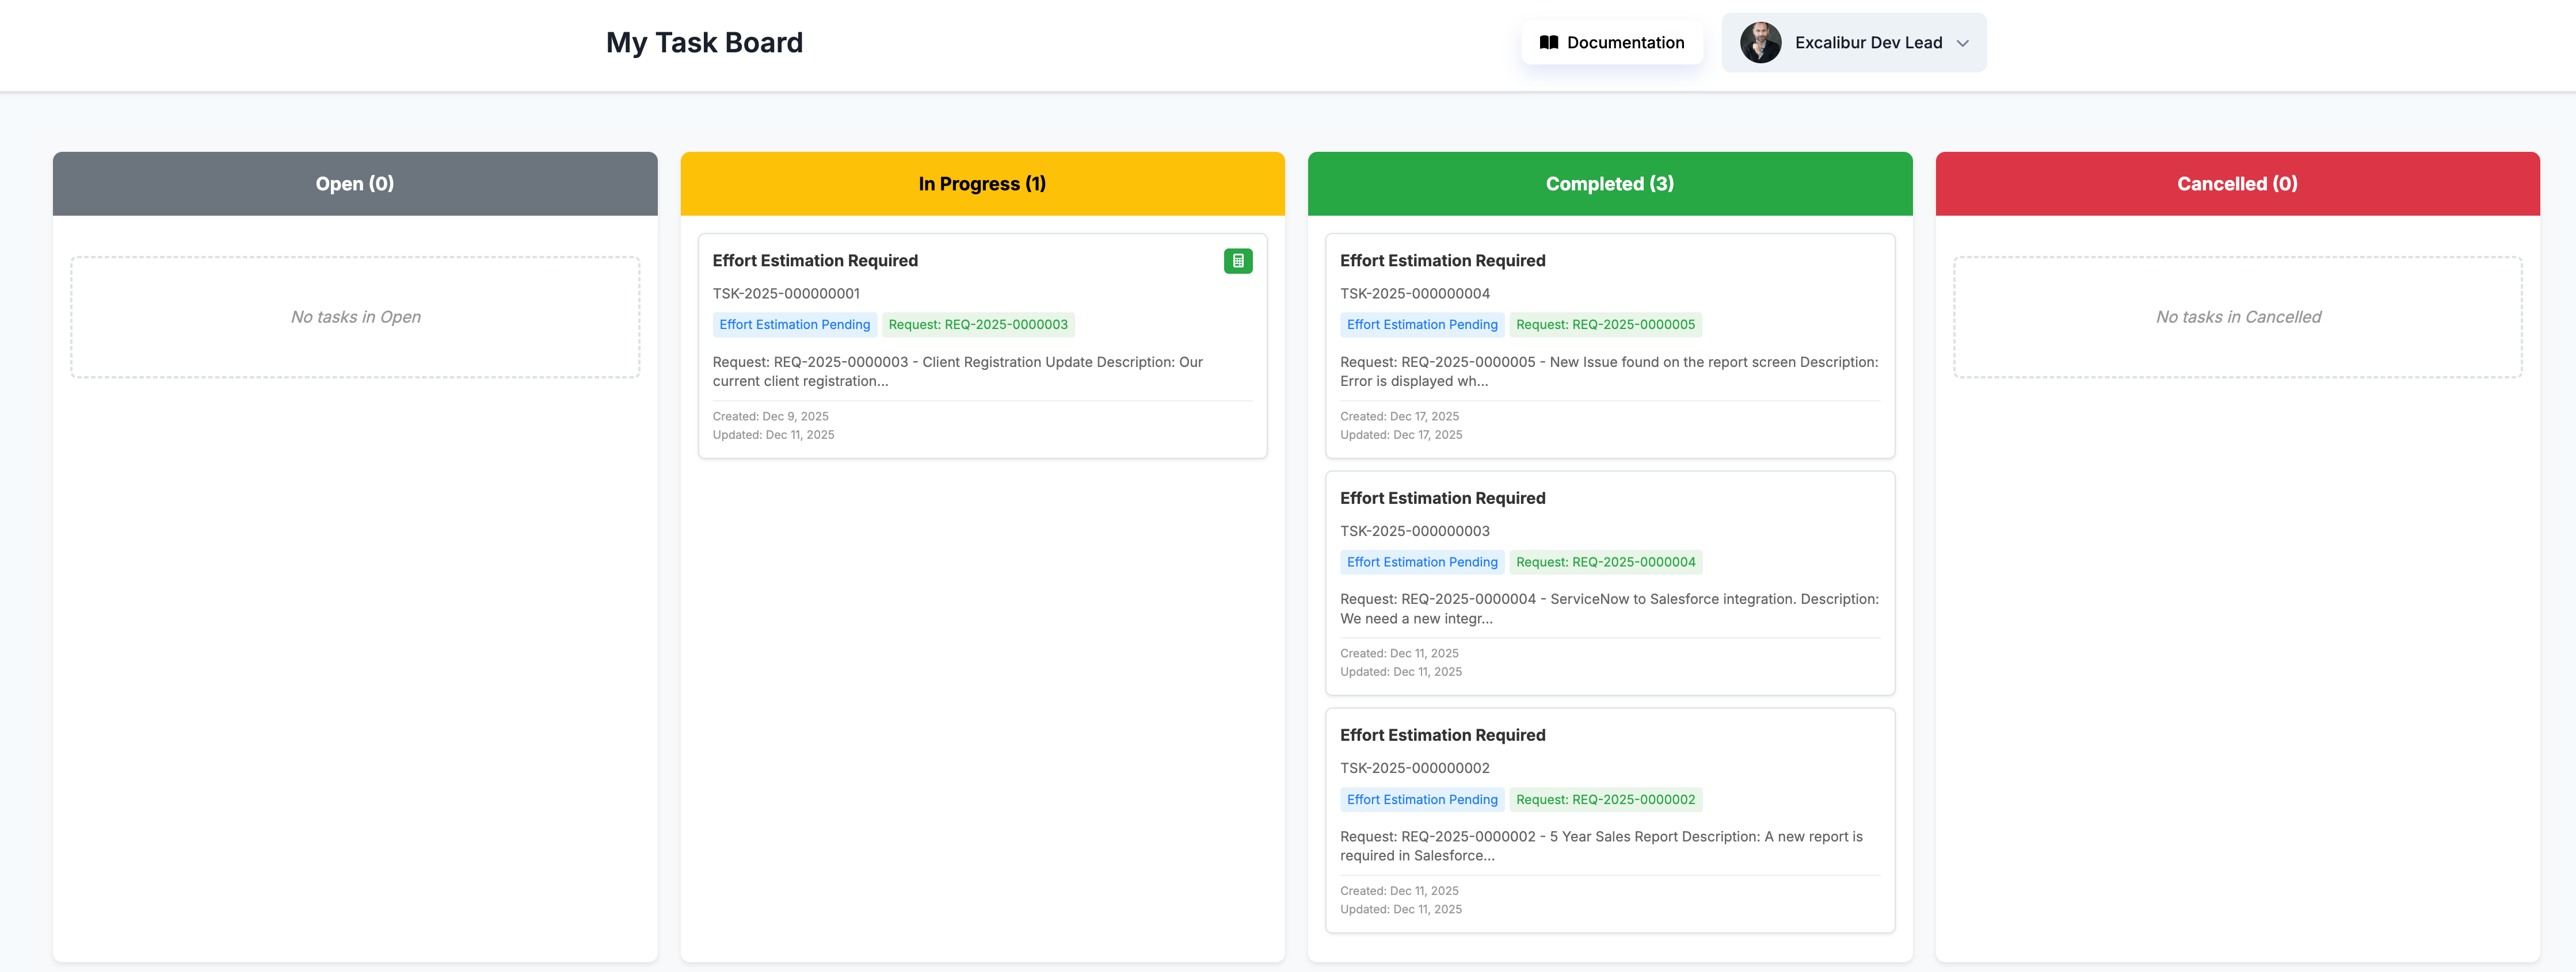Screen dimensions: 2576x972
Task: Click the Open (0) column header
Action: [355, 184]
